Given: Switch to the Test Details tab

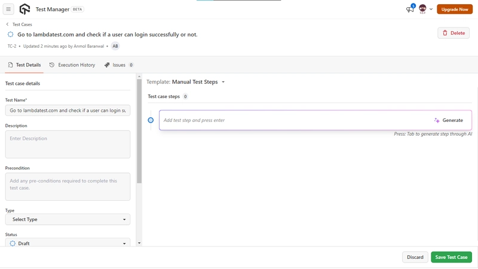Looking at the screenshot, I should pos(24,65).
